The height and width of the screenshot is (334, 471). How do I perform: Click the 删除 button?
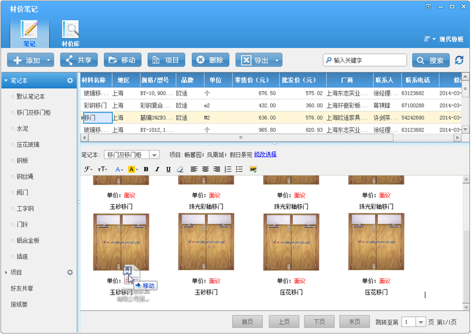211,60
